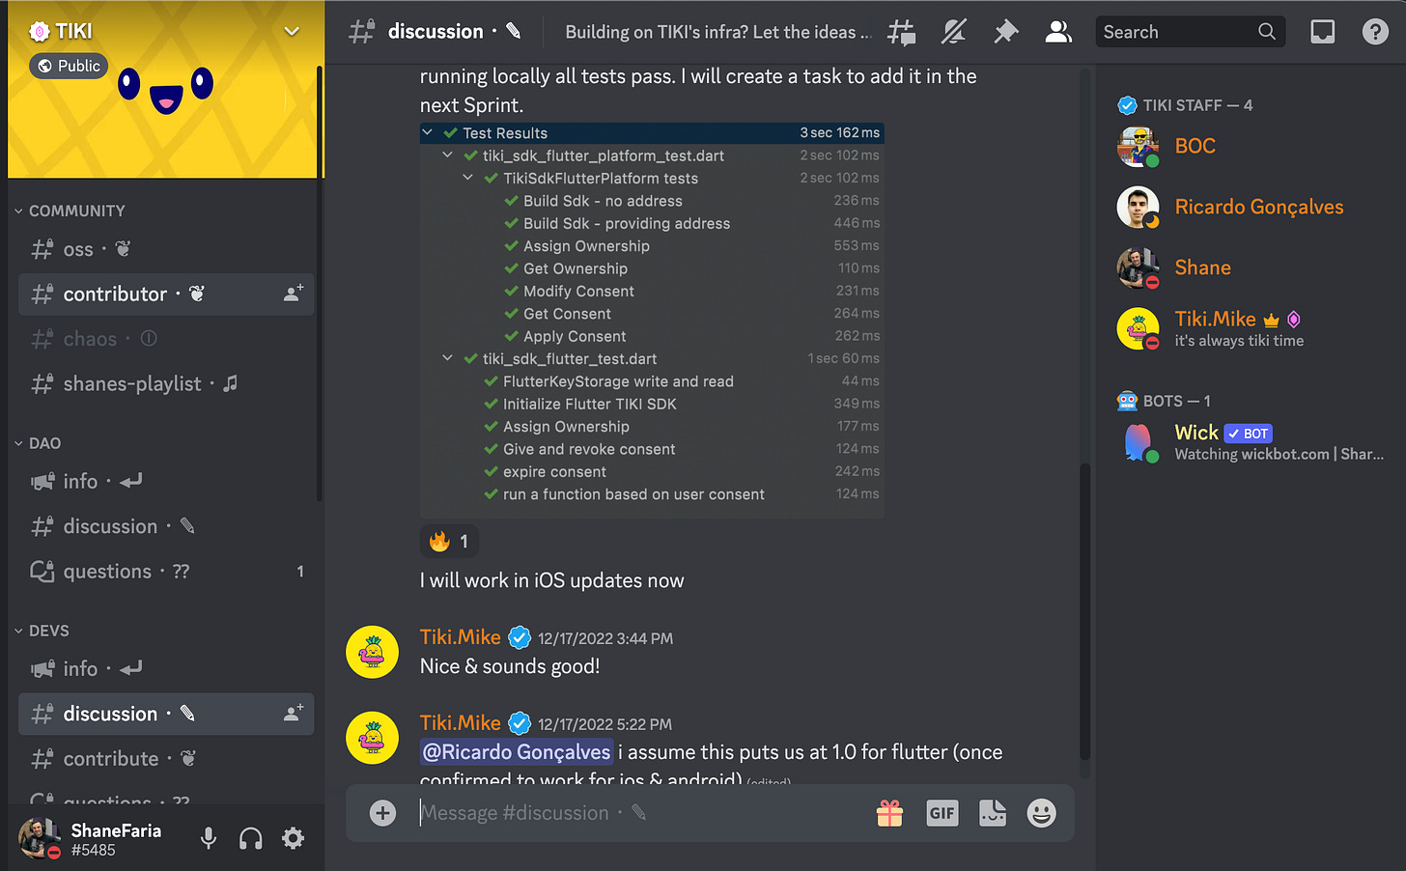Click Tiki.Mike avatar on 3:44 PM message
This screenshot has width=1406, height=871.
click(x=372, y=652)
